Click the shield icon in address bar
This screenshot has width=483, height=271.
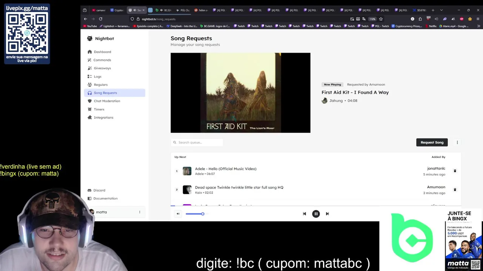132,19
